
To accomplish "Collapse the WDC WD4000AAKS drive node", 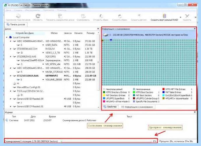I will pyautogui.click(x=10, y=41).
